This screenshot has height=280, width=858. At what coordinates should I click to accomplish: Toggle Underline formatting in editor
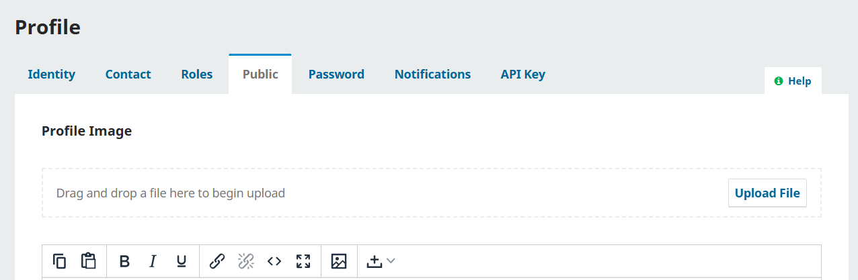[181, 261]
